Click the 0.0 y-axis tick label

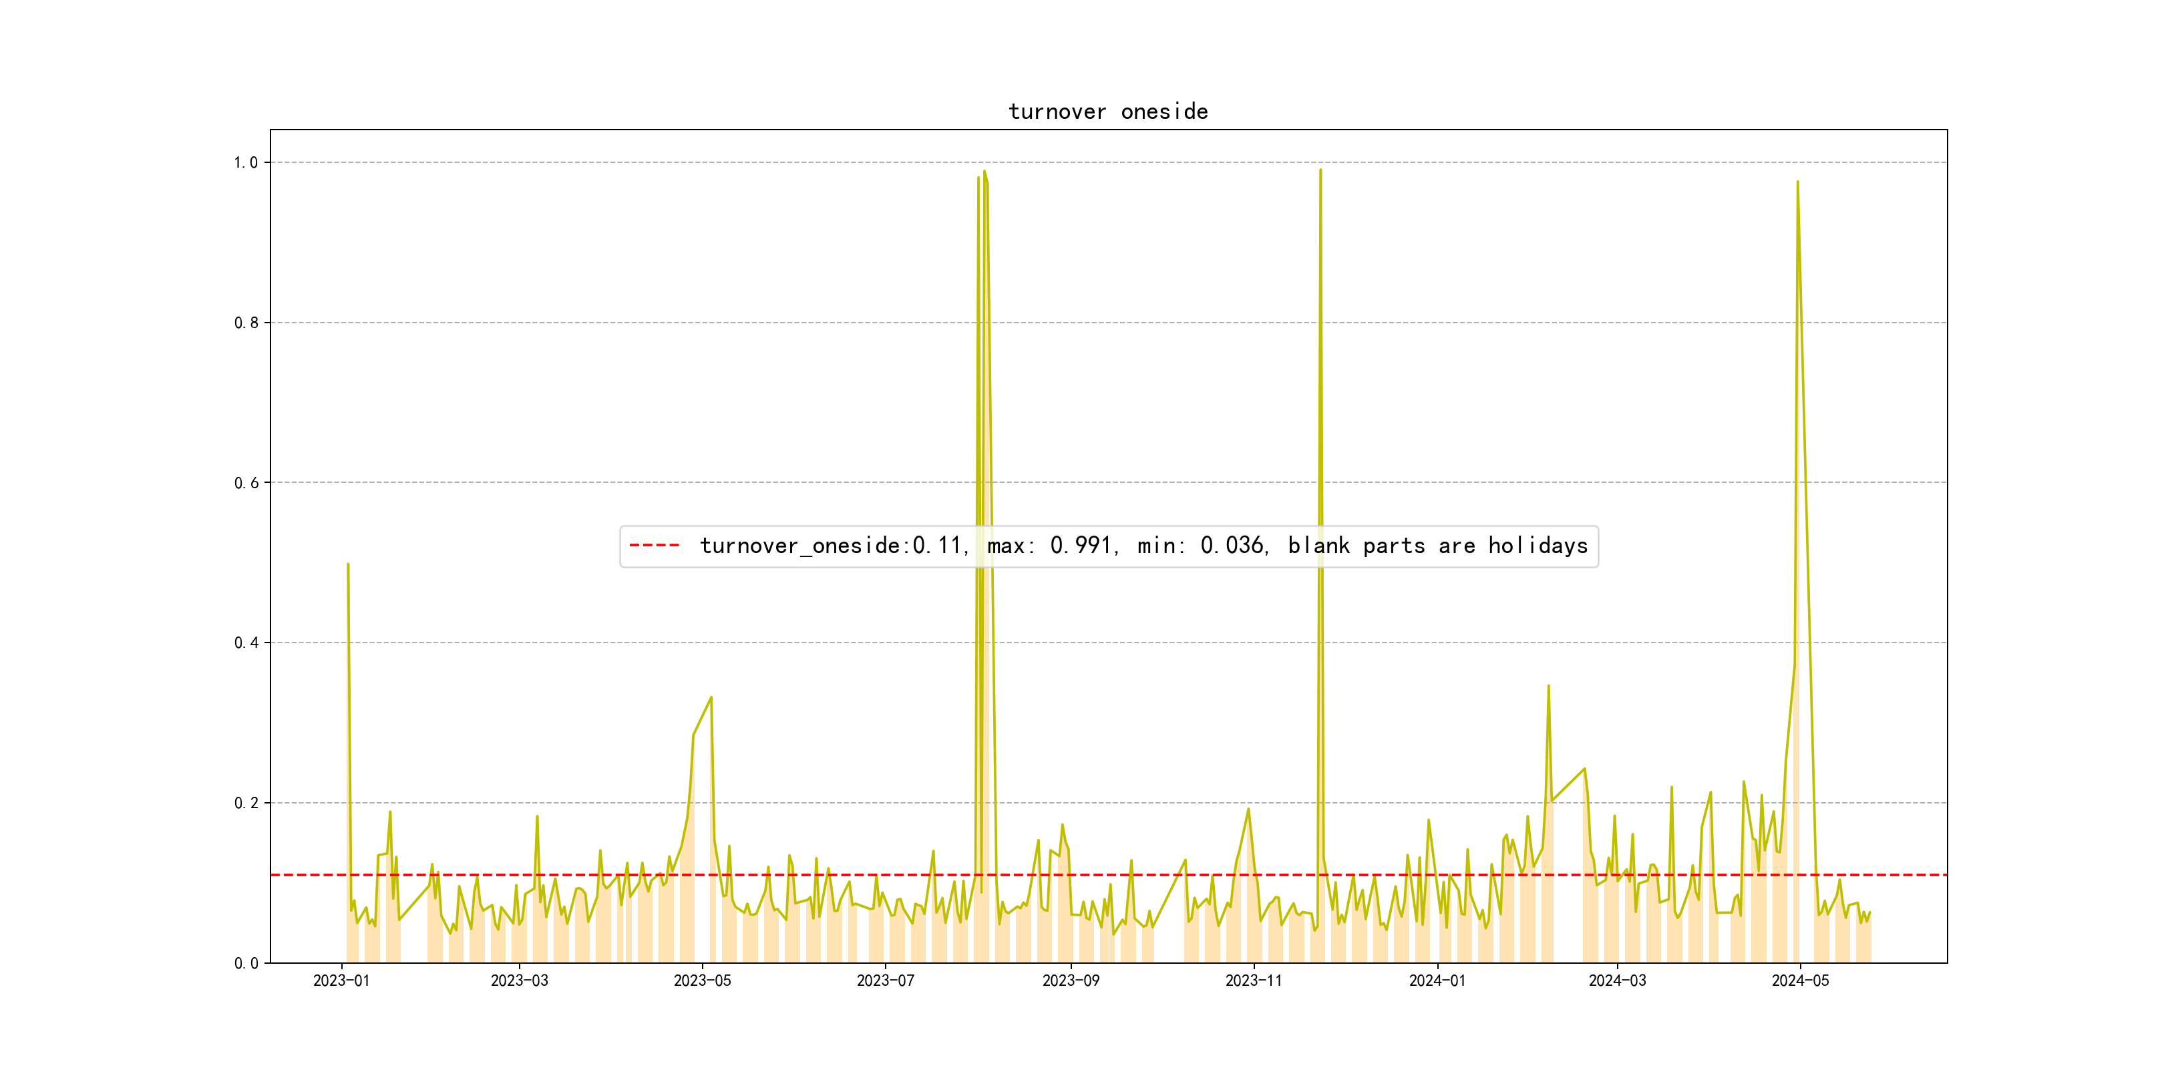[x=246, y=964]
